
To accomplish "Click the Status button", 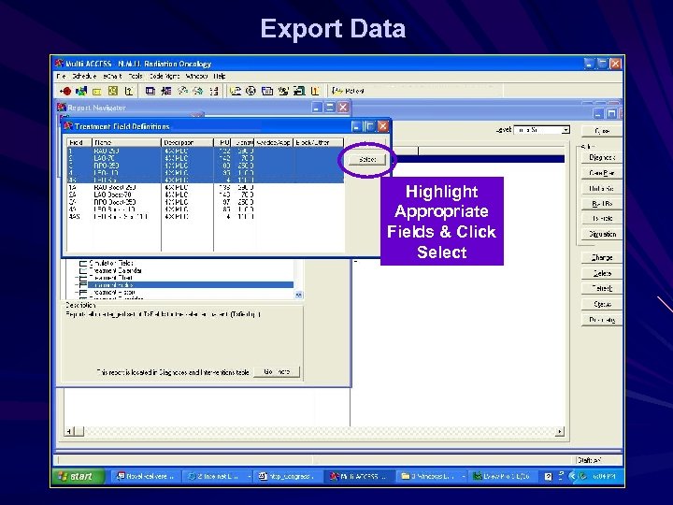I will pyautogui.click(x=602, y=304).
